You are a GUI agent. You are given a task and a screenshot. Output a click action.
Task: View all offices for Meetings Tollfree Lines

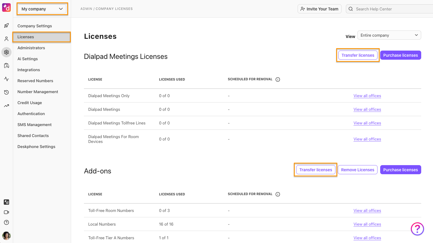point(367,123)
